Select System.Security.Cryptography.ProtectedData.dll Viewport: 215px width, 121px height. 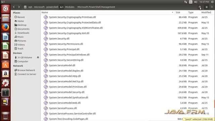coord(75,23)
